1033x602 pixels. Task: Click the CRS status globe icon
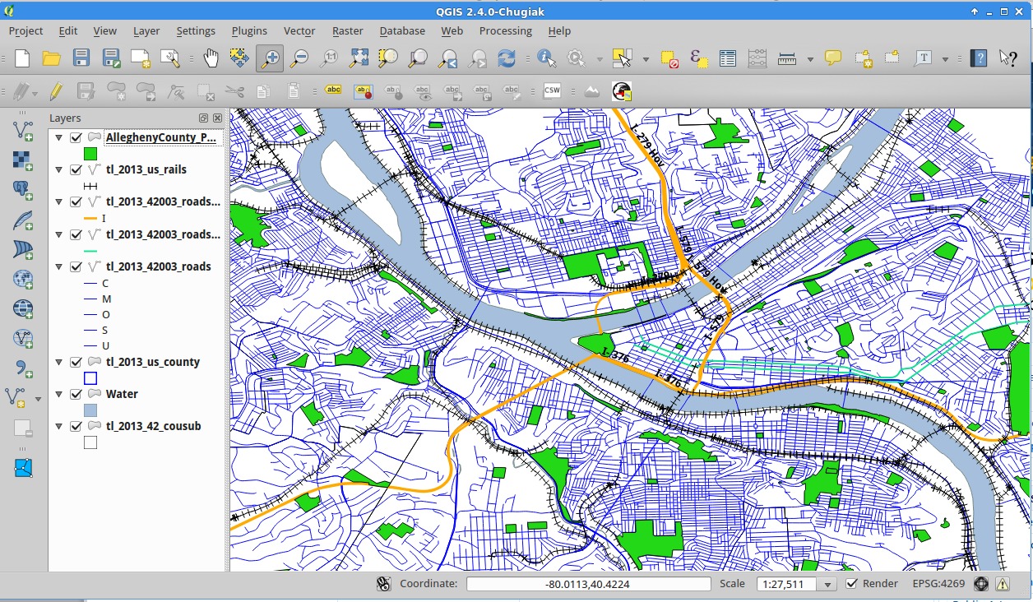980,584
